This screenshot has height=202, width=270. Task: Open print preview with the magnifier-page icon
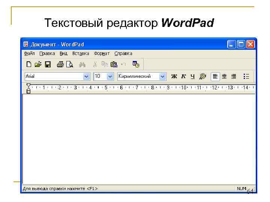[70, 64]
